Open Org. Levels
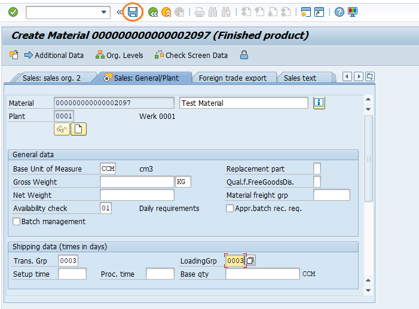Viewport: 419px width, 309px height. coord(120,56)
